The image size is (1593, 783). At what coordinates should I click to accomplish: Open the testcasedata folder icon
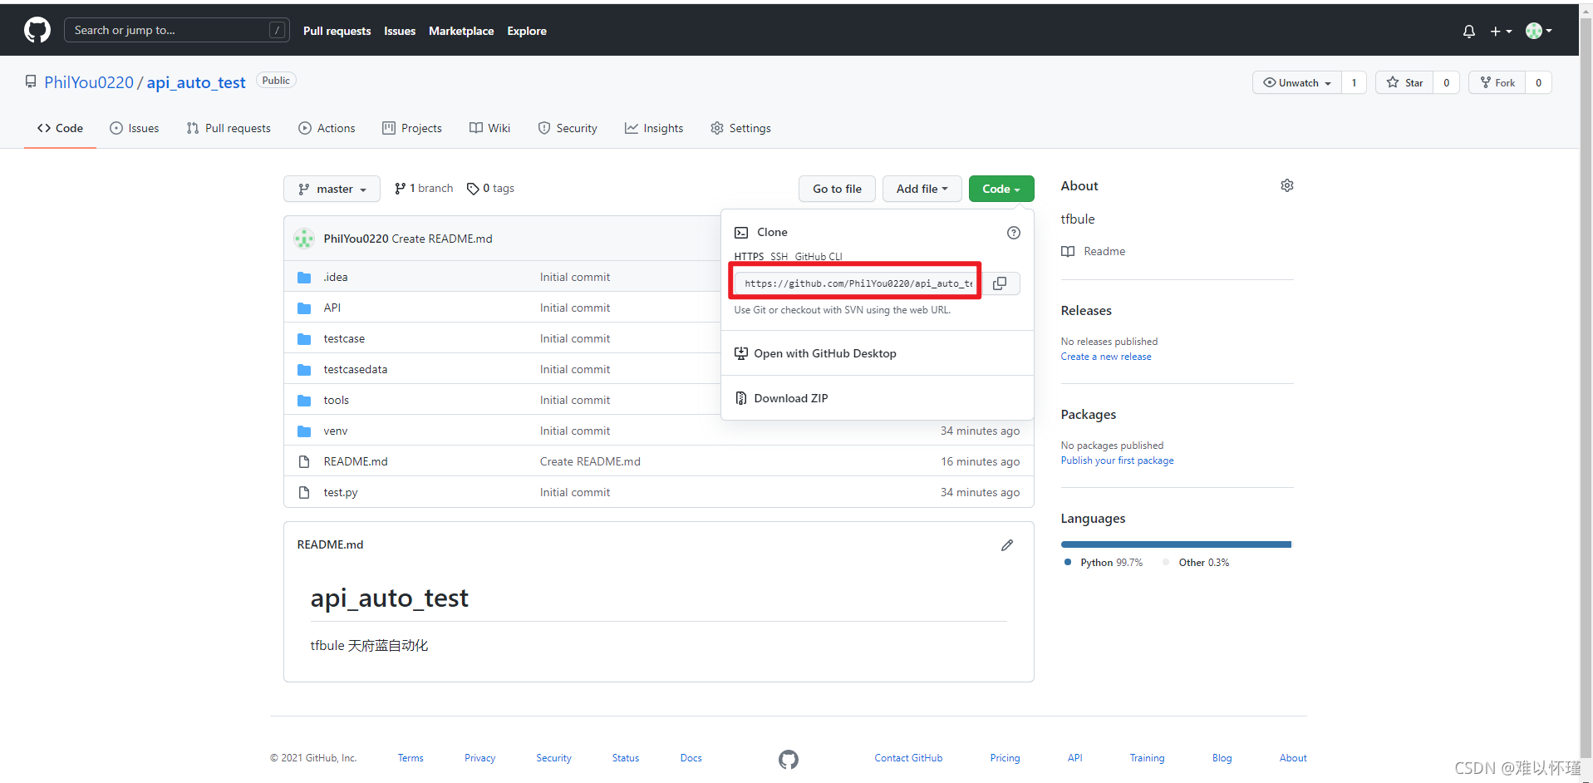(x=304, y=370)
